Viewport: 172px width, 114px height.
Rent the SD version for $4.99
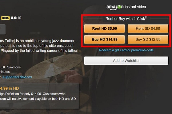[148, 28]
